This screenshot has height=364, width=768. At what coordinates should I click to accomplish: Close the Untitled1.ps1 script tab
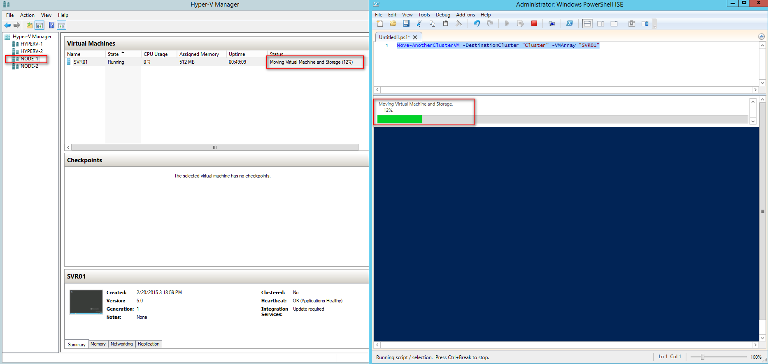(415, 37)
